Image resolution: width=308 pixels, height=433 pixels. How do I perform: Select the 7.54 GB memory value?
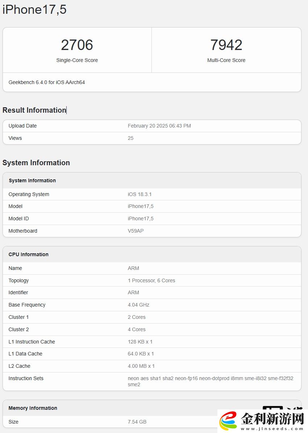(x=137, y=422)
